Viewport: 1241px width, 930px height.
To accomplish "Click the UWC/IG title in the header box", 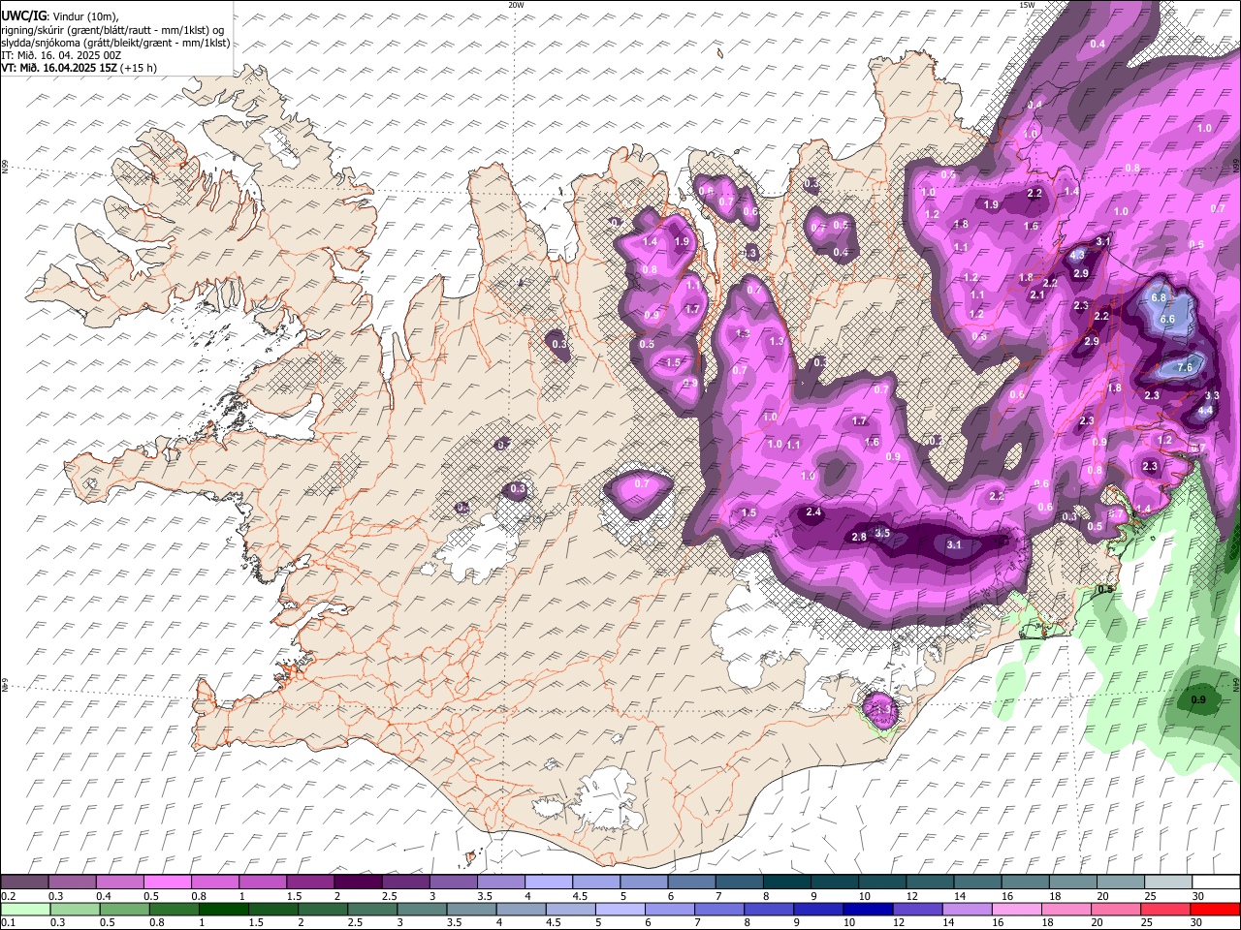I will coord(23,15).
